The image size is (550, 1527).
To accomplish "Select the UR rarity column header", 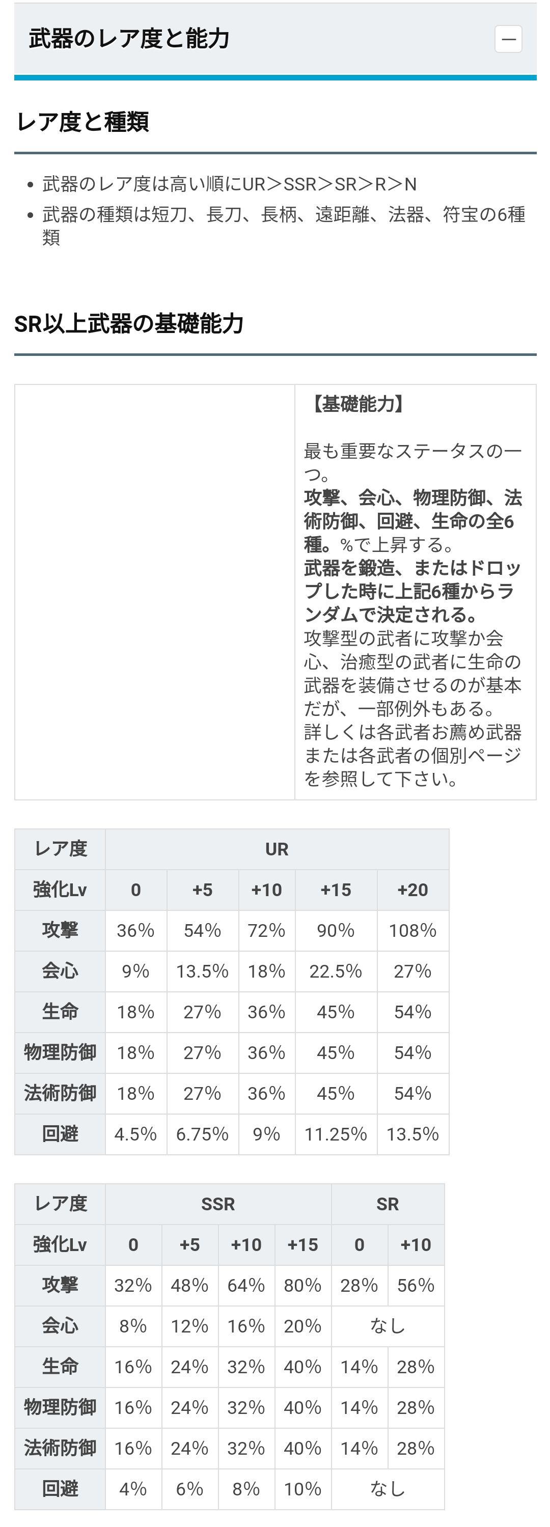I will pyautogui.click(x=277, y=849).
